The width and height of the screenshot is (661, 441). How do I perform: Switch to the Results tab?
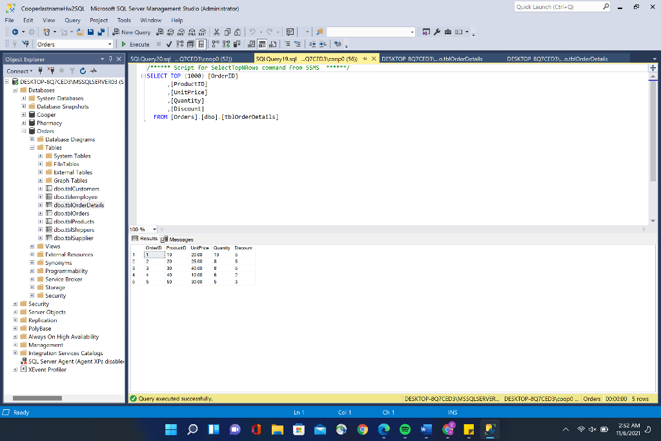(145, 239)
